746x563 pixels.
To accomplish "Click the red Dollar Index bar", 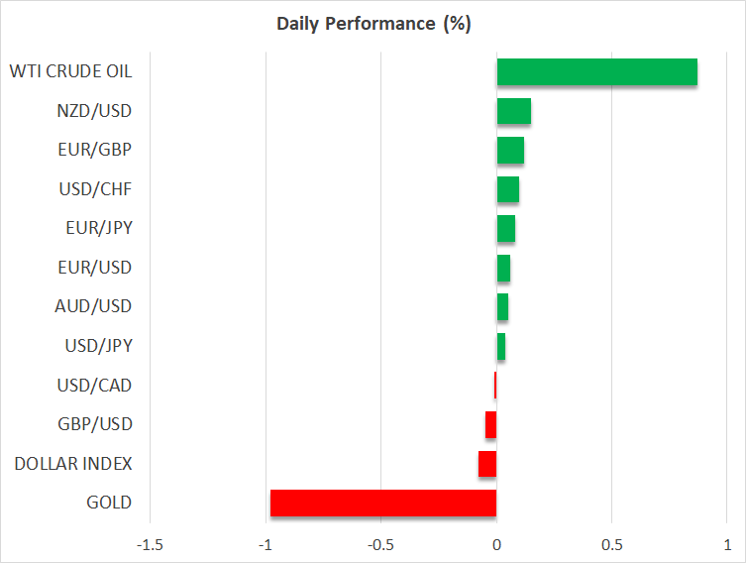I will pyautogui.click(x=487, y=464).
